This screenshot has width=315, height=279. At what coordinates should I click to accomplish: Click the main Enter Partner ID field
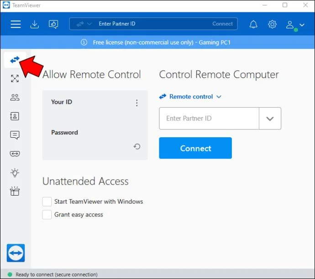click(x=209, y=119)
